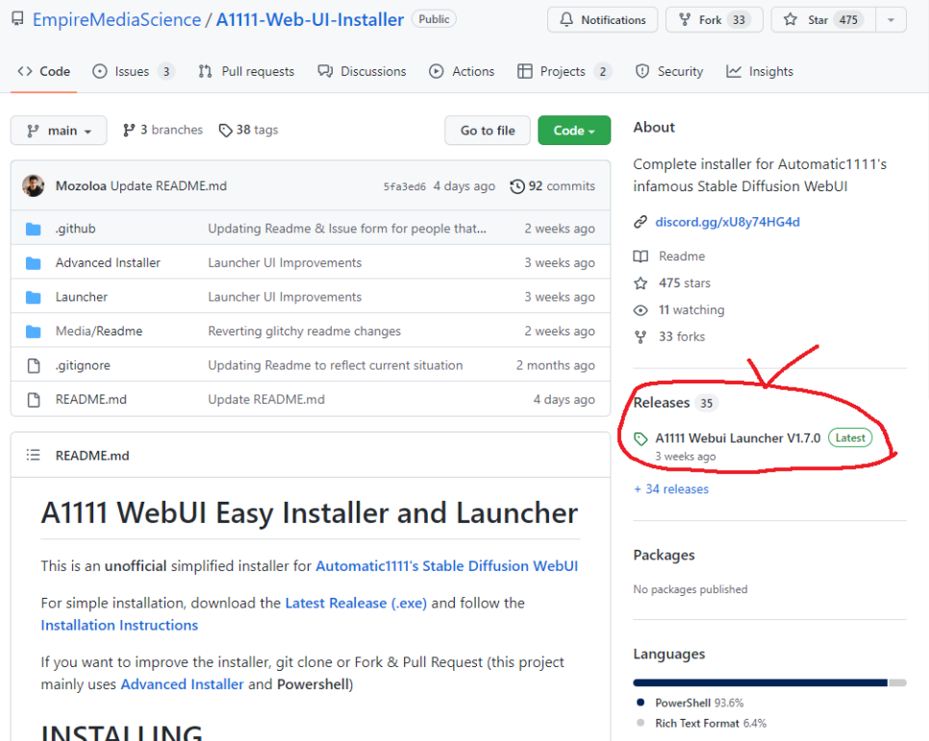929x741 pixels.
Task: Click the folder icon beside Launcher
Action: pyautogui.click(x=34, y=297)
